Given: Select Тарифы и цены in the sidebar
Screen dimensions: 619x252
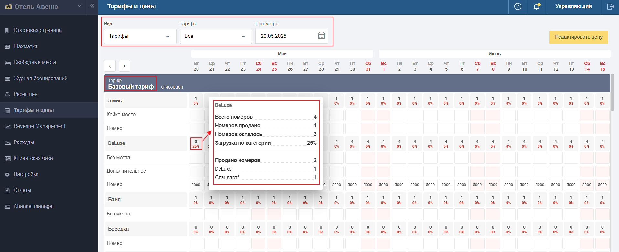Looking at the screenshot, I should [49, 110].
